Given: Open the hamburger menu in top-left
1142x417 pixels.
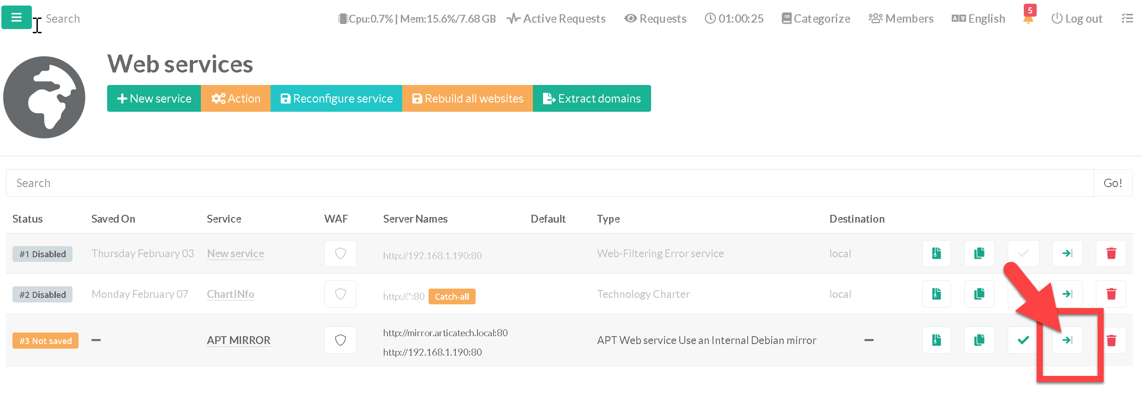Looking at the screenshot, I should (x=17, y=18).
